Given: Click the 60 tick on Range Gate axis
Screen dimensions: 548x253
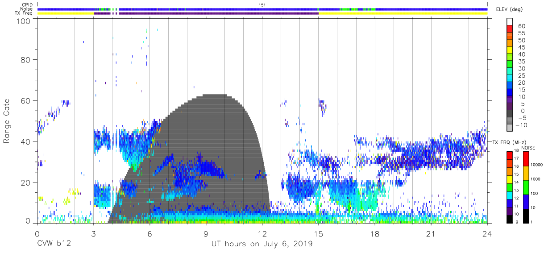Looking at the screenshot, I should (26, 101).
